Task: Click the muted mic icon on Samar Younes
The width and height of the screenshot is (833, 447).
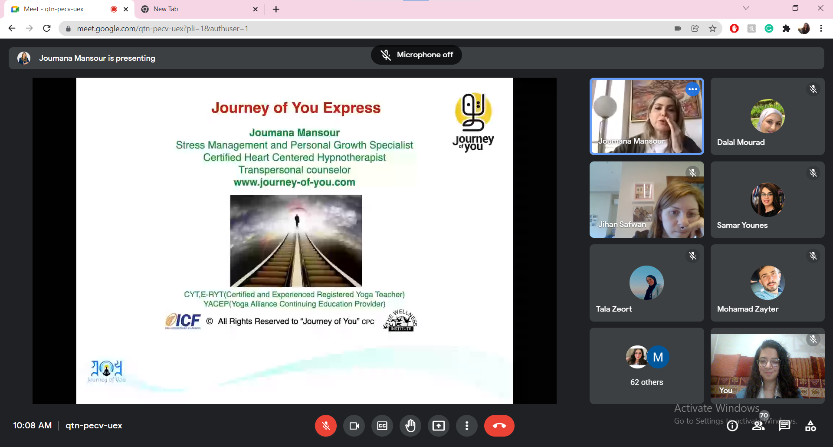Action: (x=813, y=173)
